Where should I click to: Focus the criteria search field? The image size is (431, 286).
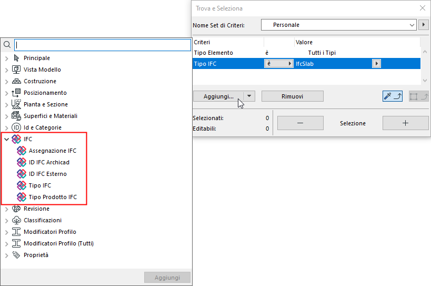pyautogui.click(x=103, y=45)
